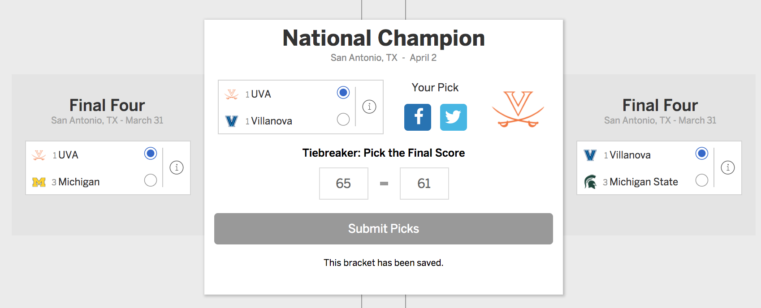Click the Villanova logo in championship matchup
Image resolution: width=761 pixels, height=308 pixels.
pos(232,121)
